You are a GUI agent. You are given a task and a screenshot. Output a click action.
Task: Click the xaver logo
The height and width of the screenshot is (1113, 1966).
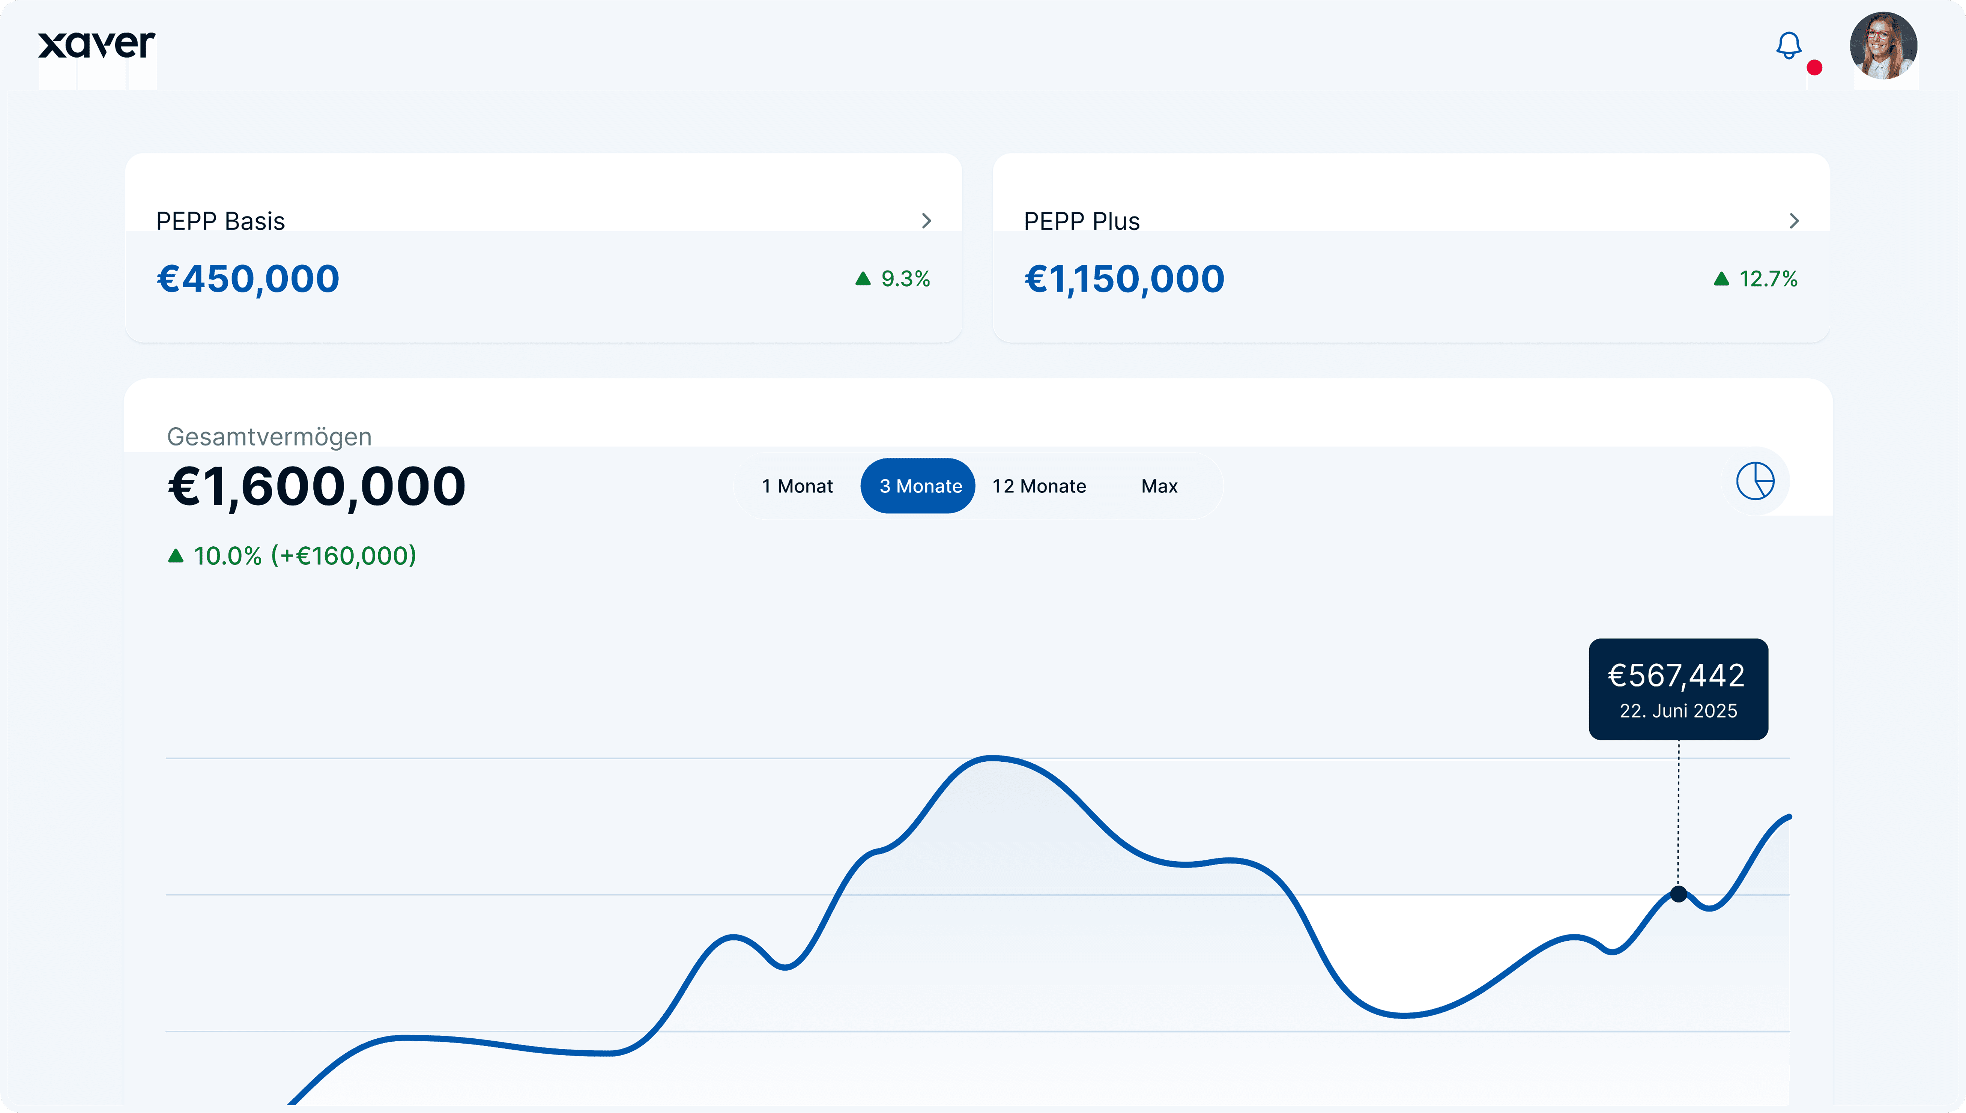97,44
